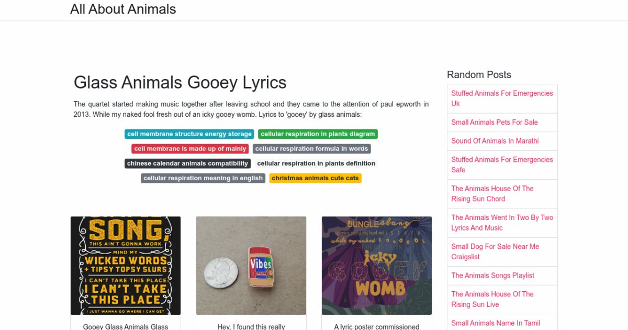Open the cellular respiration meaning in english tag
This screenshot has width=628, height=330.
coord(203,178)
